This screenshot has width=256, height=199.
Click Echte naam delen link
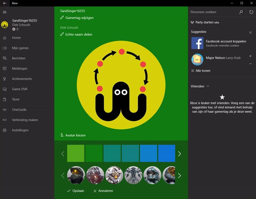tap(79, 34)
